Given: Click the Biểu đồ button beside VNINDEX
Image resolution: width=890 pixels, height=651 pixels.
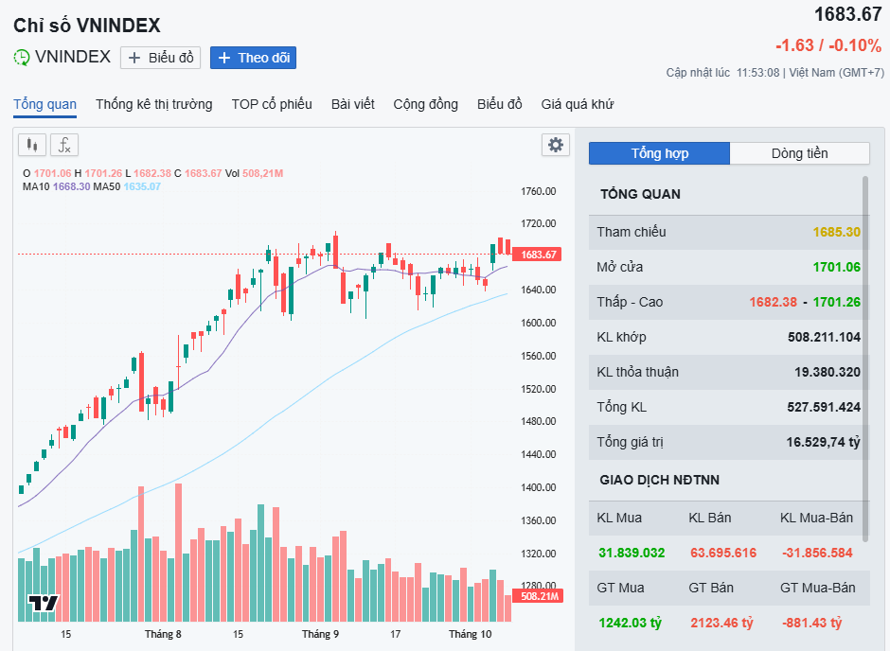Looking at the screenshot, I should (160, 58).
